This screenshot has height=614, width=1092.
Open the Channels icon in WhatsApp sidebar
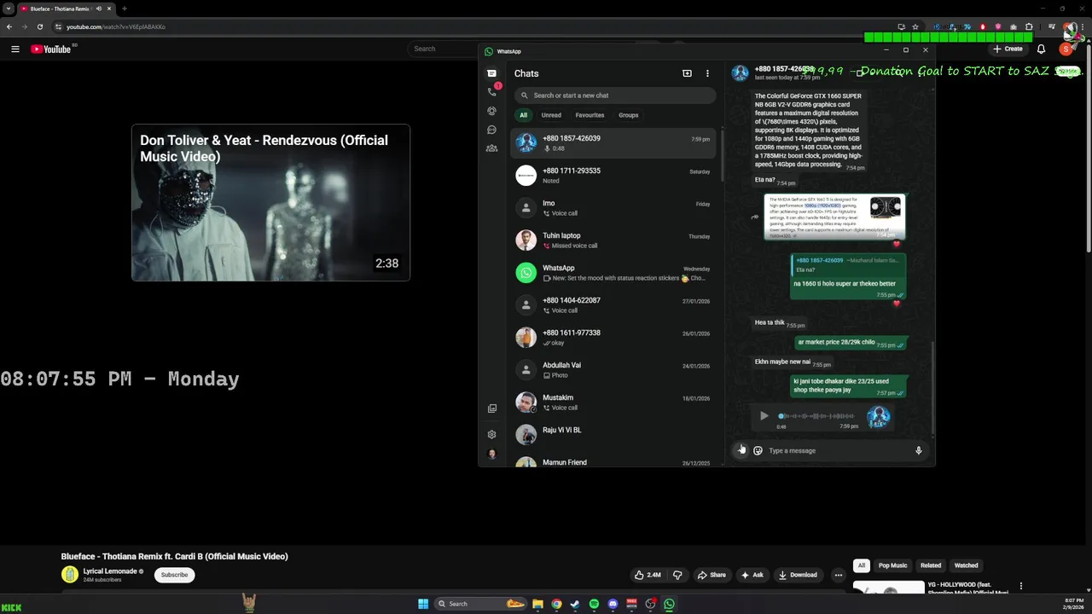491,130
